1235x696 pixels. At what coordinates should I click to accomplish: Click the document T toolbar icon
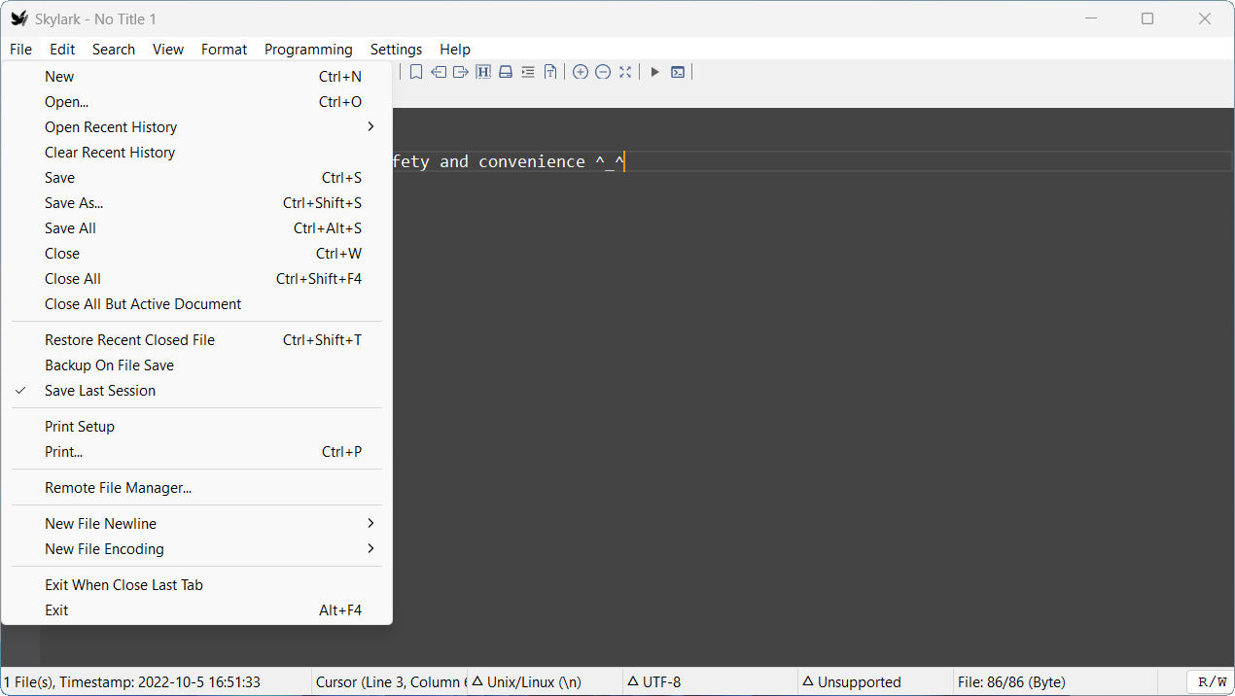coord(550,72)
